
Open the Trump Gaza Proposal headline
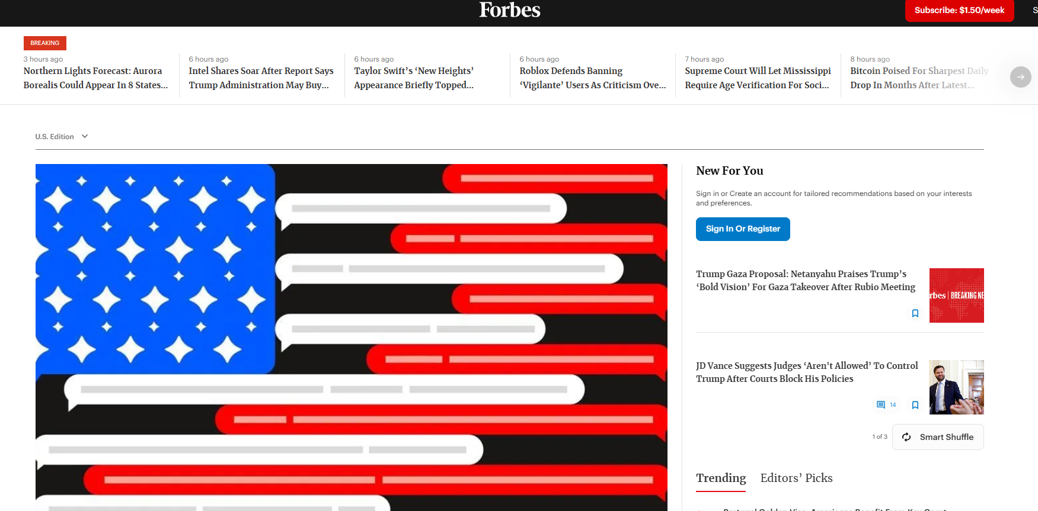(x=806, y=281)
